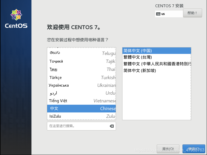Choose 简体中文 (中国) locale
The height and width of the screenshot is (155, 207).
156,51
